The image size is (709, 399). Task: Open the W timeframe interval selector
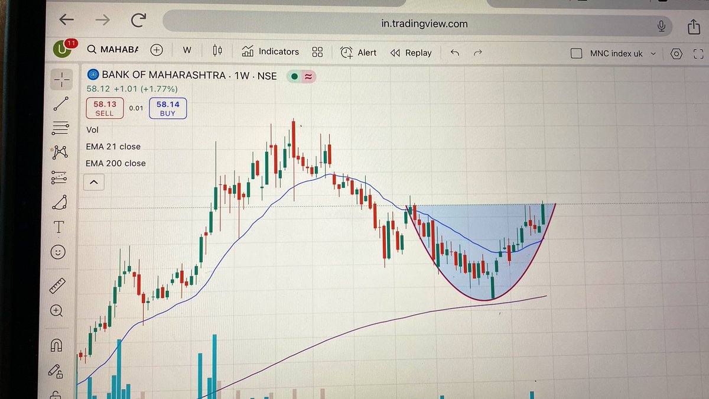[x=187, y=50]
